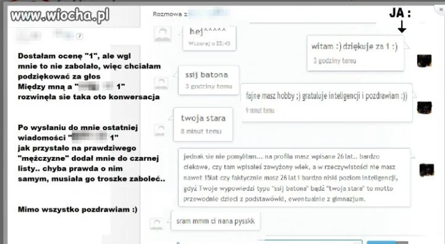
Task: Close the conversation window with the X
Action: coord(441,9)
